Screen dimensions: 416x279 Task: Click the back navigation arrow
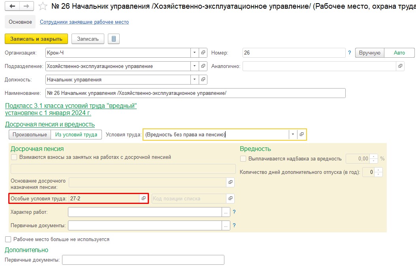point(13,6)
